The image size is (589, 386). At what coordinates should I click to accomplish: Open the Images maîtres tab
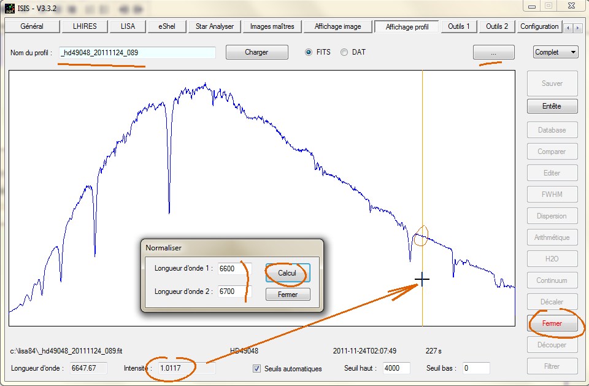point(272,26)
